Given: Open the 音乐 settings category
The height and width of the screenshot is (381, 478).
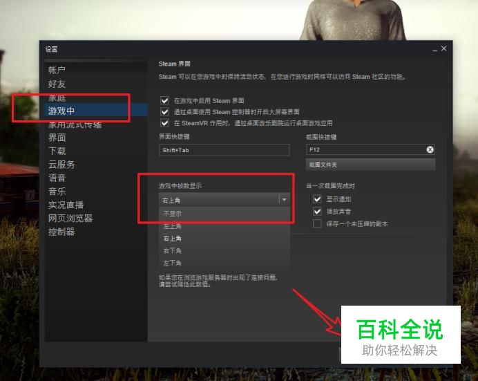Looking at the screenshot, I should click(57, 192).
